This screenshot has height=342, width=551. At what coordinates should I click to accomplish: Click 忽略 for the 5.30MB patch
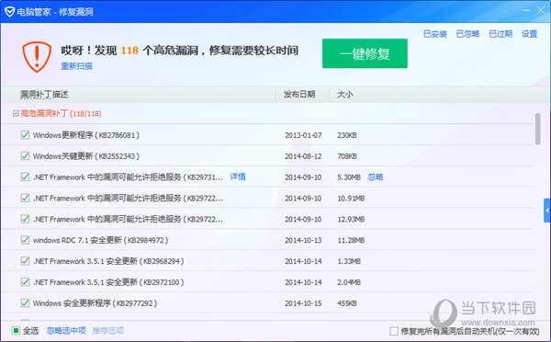[376, 177]
